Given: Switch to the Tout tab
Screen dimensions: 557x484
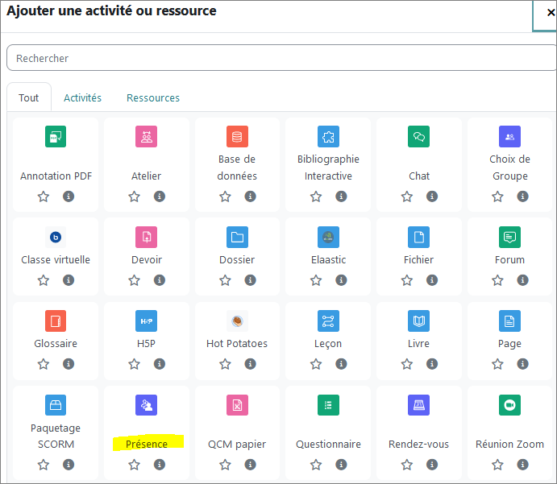Looking at the screenshot, I should coord(29,97).
